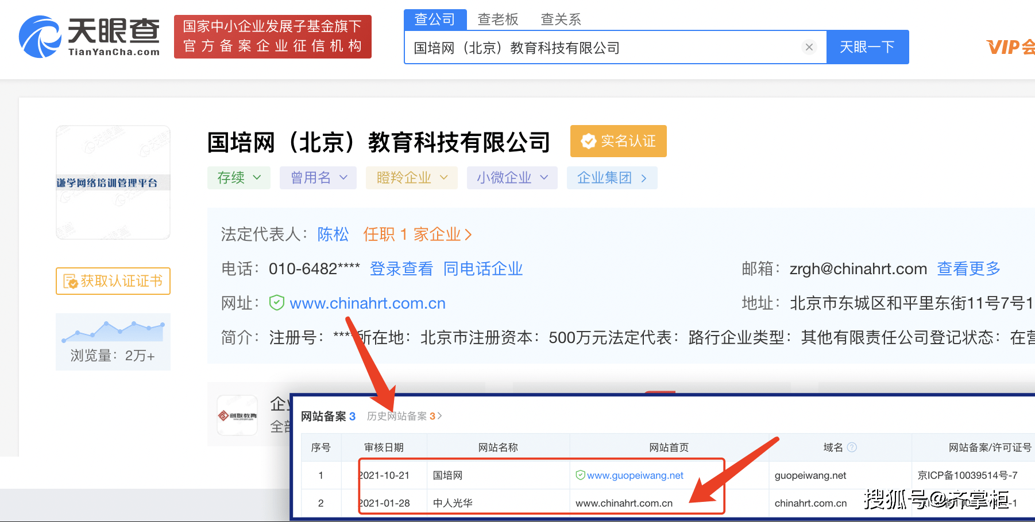Switch to the 查关系 tab
This screenshot has width=1035, height=522.
pos(561,20)
